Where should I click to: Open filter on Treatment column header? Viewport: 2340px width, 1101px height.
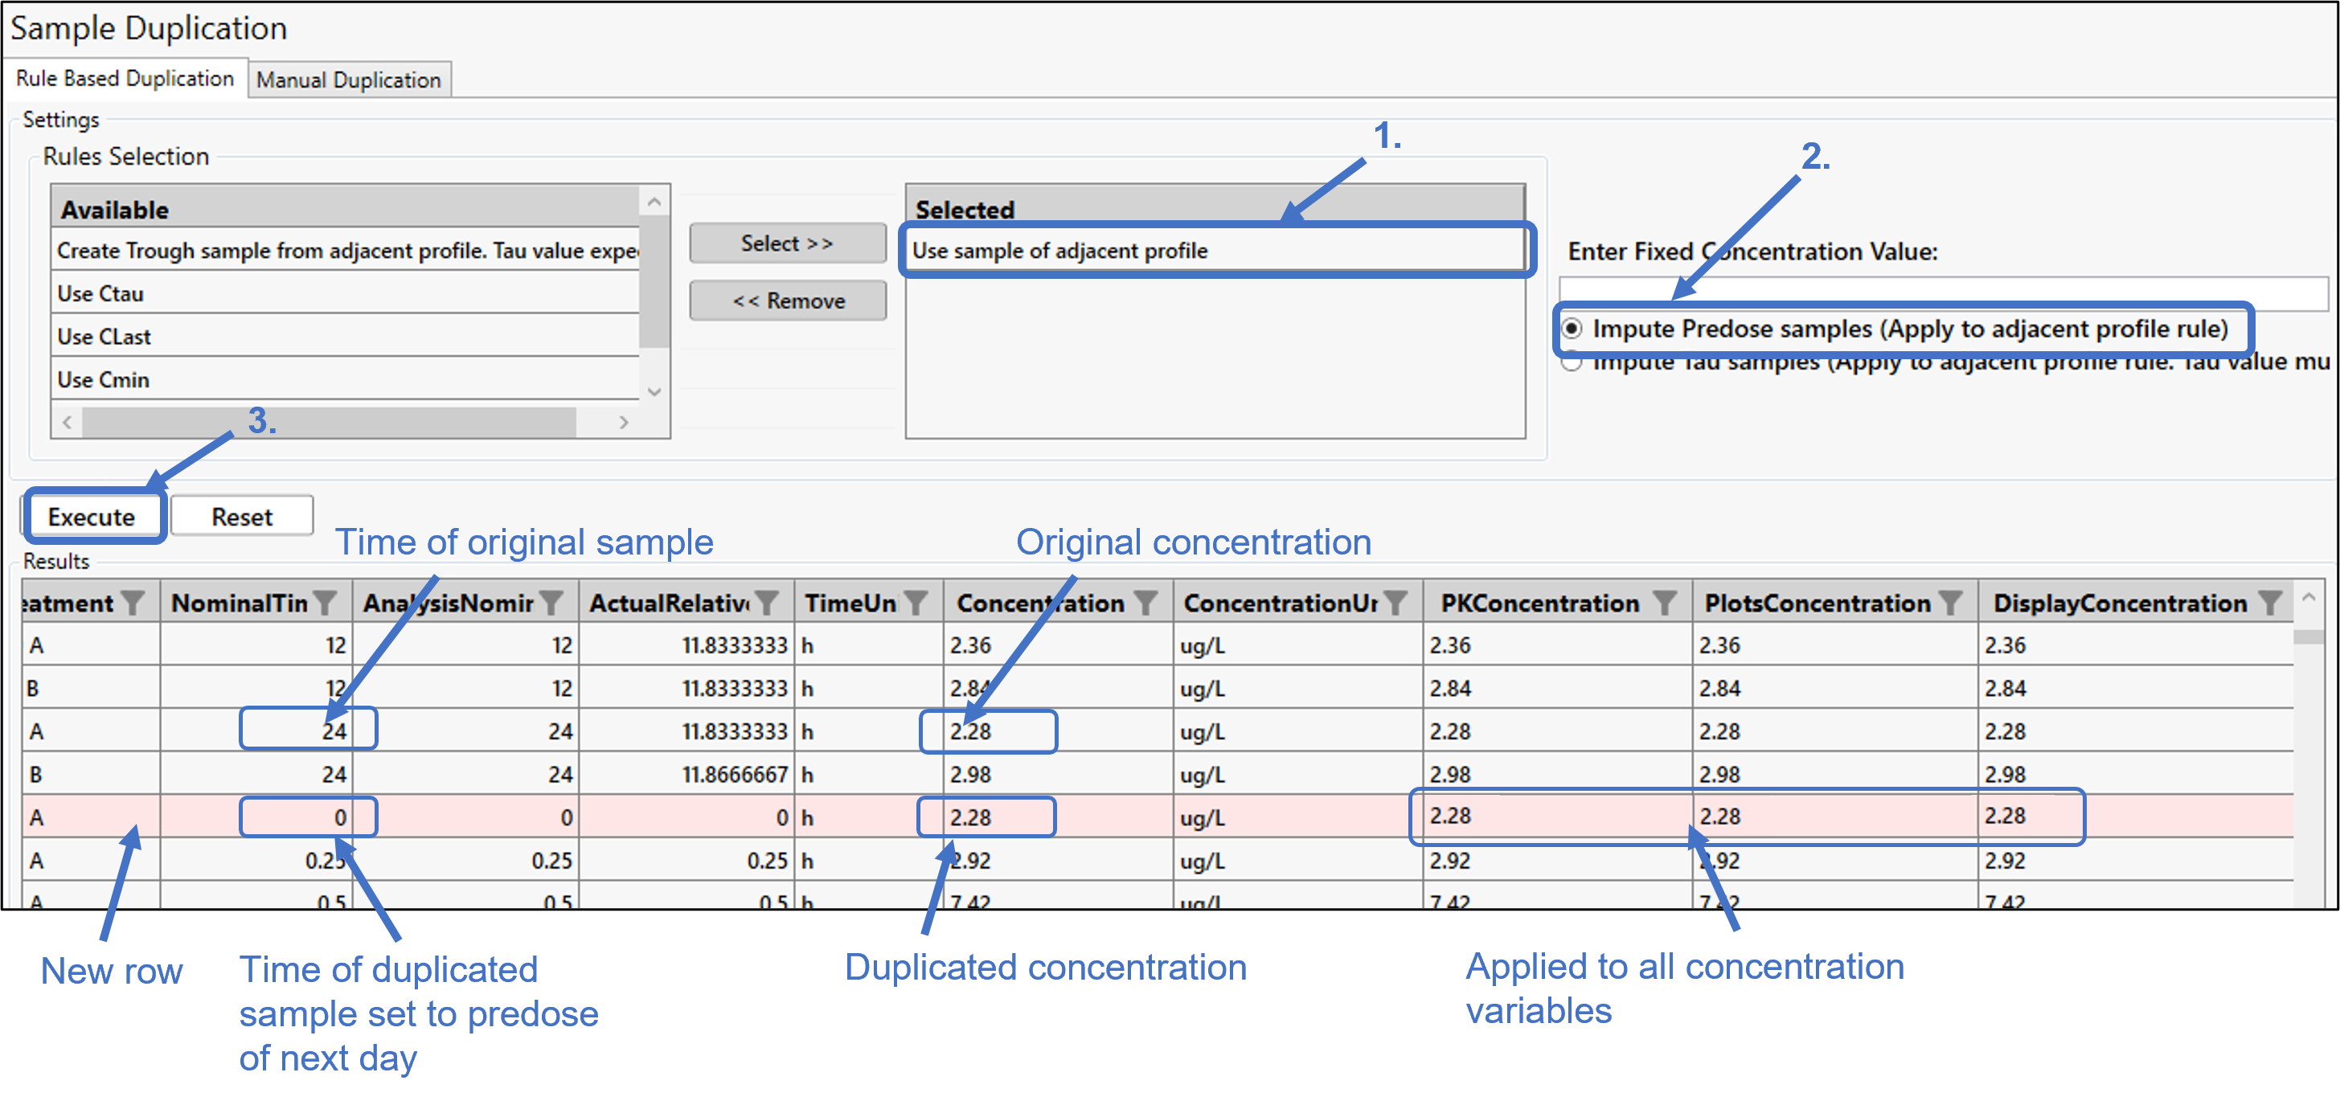[x=133, y=604]
